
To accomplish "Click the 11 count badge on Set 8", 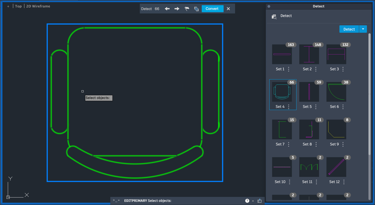I will pos(319,120).
